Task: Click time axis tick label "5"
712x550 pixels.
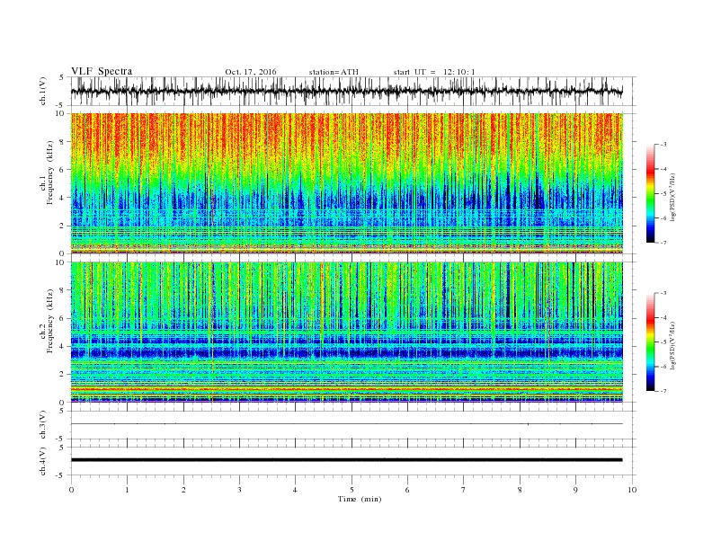Action: (x=352, y=490)
